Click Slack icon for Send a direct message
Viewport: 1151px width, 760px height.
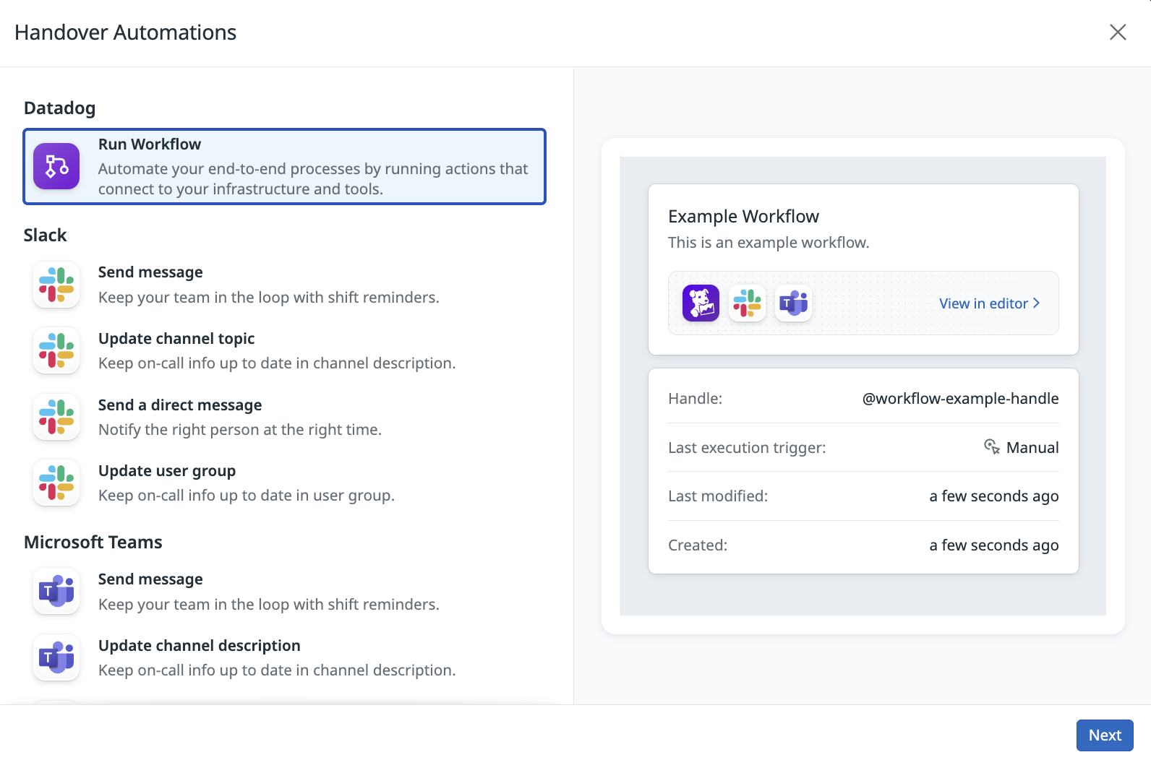coord(56,417)
